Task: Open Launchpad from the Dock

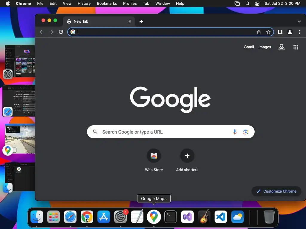Action: 53,217
